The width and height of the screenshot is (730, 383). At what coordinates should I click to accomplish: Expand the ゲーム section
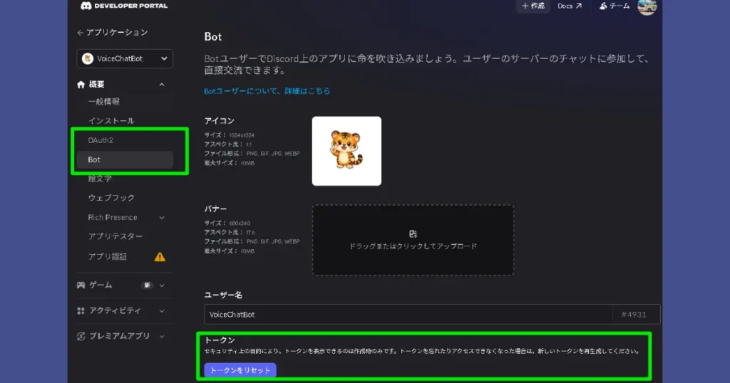pos(162,285)
